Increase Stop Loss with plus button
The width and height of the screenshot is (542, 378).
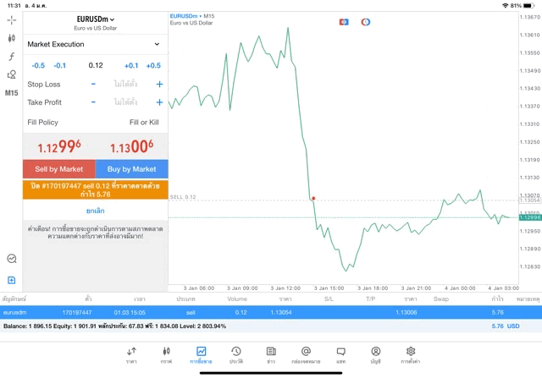click(x=159, y=85)
